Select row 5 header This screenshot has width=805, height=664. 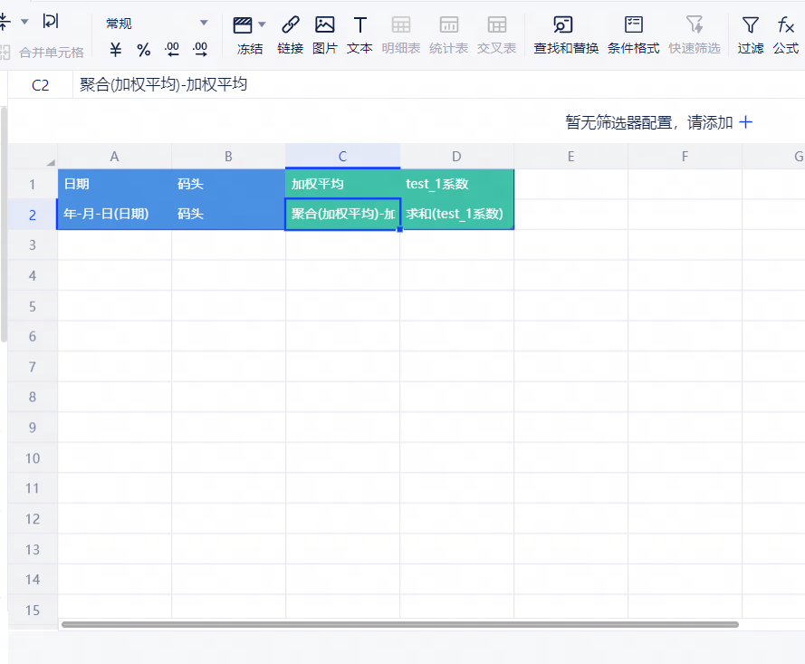click(33, 306)
